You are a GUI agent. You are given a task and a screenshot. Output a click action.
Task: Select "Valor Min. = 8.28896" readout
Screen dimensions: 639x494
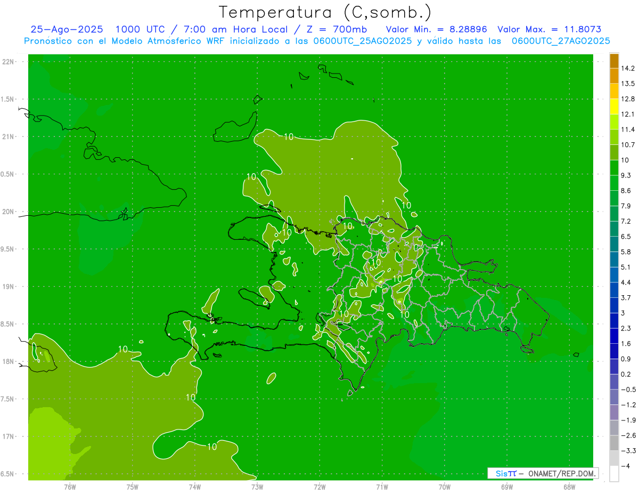[437, 30]
